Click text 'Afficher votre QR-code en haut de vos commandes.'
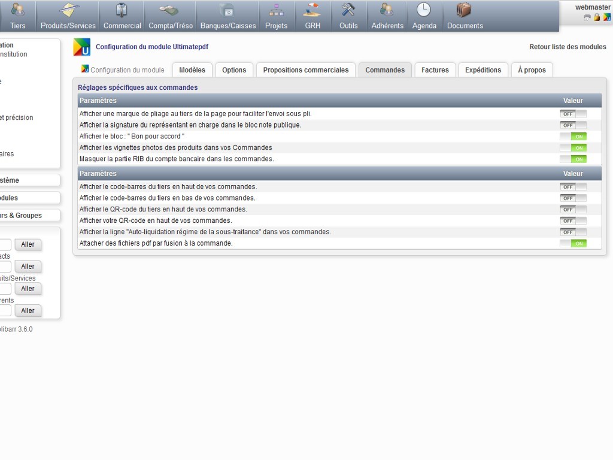The width and height of the screenshot is (613, 460). point(156,220)
